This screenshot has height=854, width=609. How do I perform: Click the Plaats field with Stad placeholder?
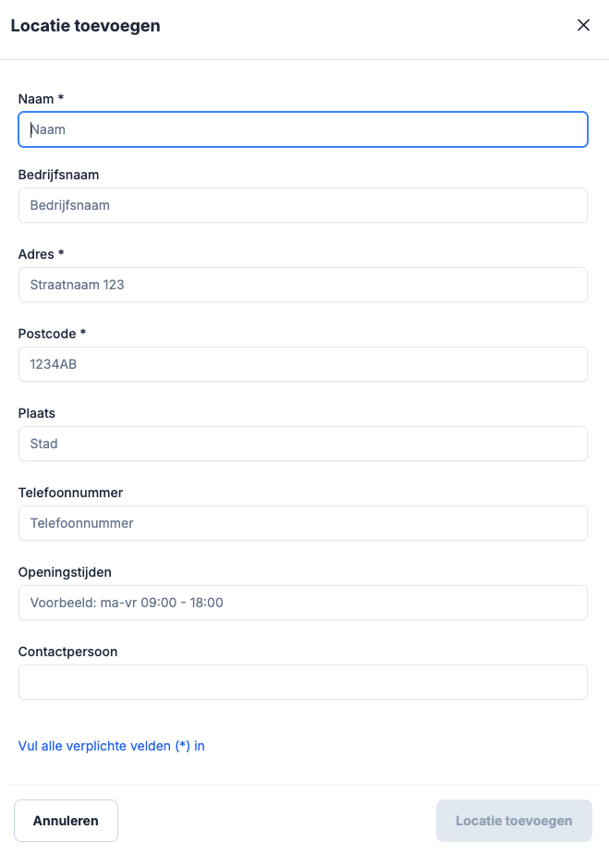(x=303, y=444)
